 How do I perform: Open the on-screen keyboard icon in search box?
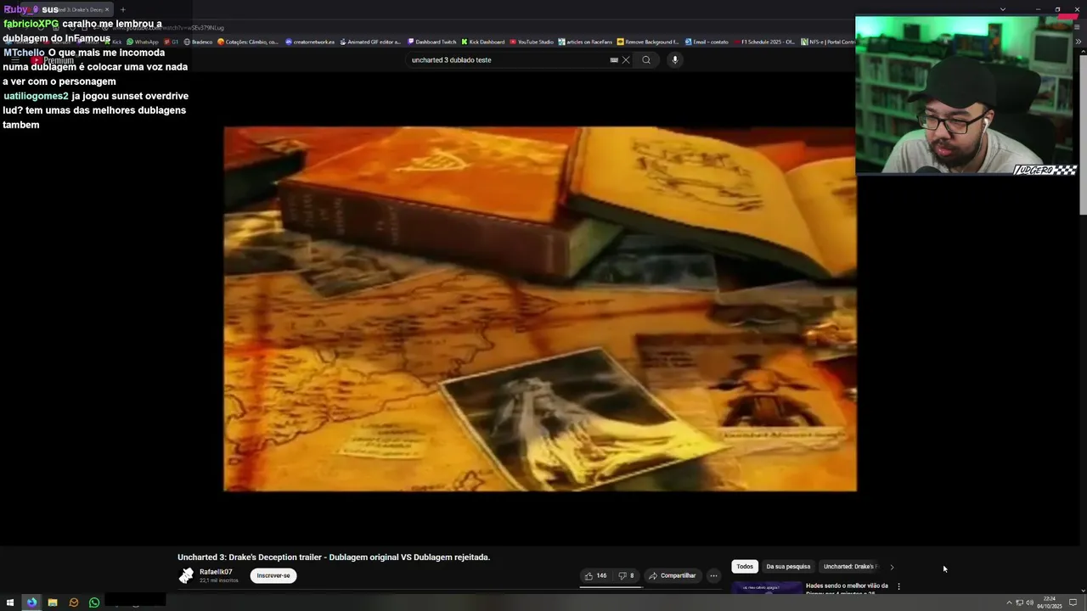(614, 60)
